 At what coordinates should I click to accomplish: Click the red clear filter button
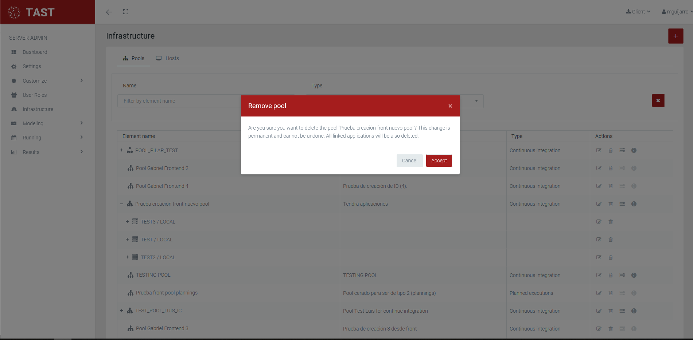(658, 100)
